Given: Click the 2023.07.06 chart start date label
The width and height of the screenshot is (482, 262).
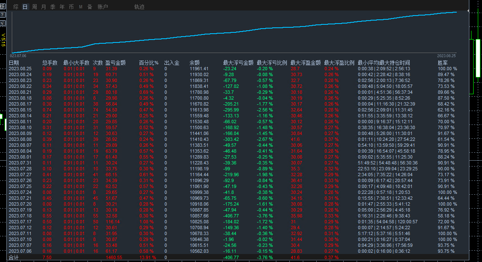Looking at the screenshot, I should pyautogui.click(x=18, y=56).
